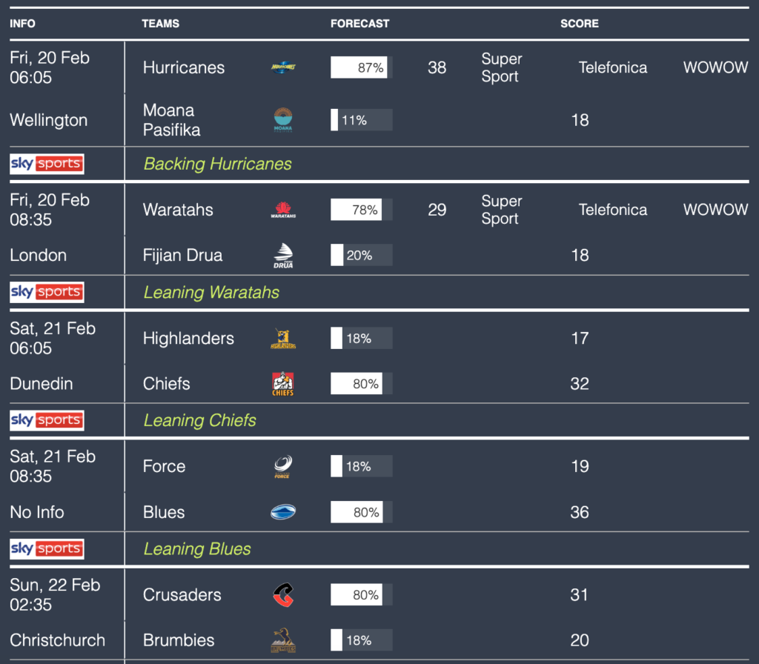This screenshot has width=759, height=664.
Task: Click the Fijian Drua logo
Action: (x=283, y=256)
